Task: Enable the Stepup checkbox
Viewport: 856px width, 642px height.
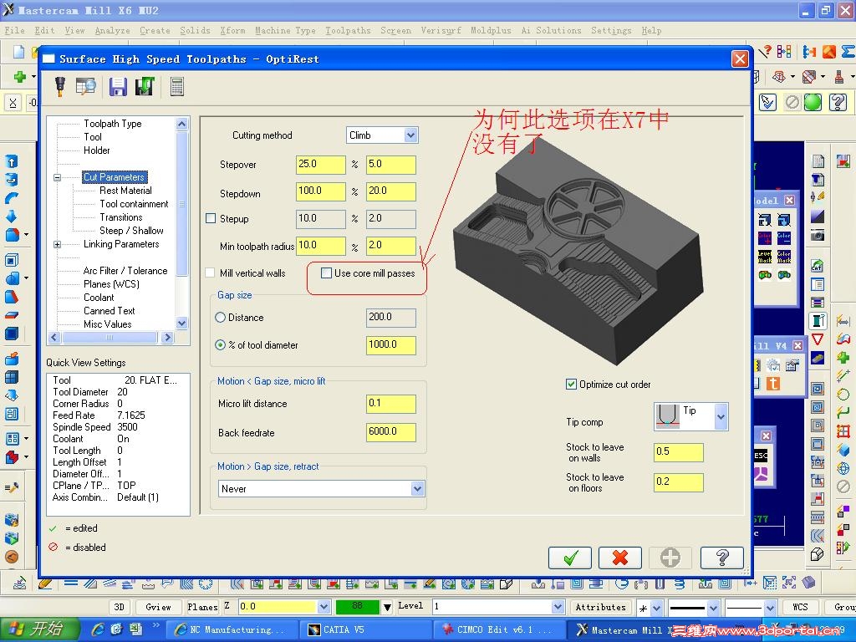Action: coord(211,218)
